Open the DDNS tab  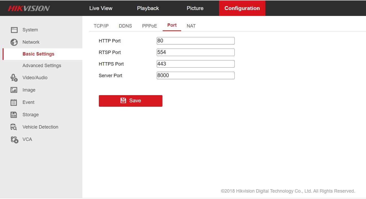coord(125,26)
